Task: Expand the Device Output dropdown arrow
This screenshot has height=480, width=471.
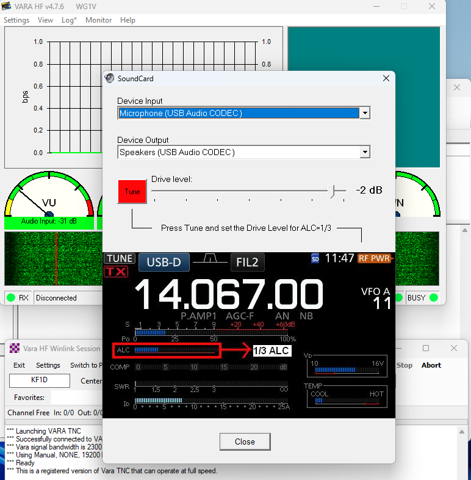Action: (x=364, y=152)
